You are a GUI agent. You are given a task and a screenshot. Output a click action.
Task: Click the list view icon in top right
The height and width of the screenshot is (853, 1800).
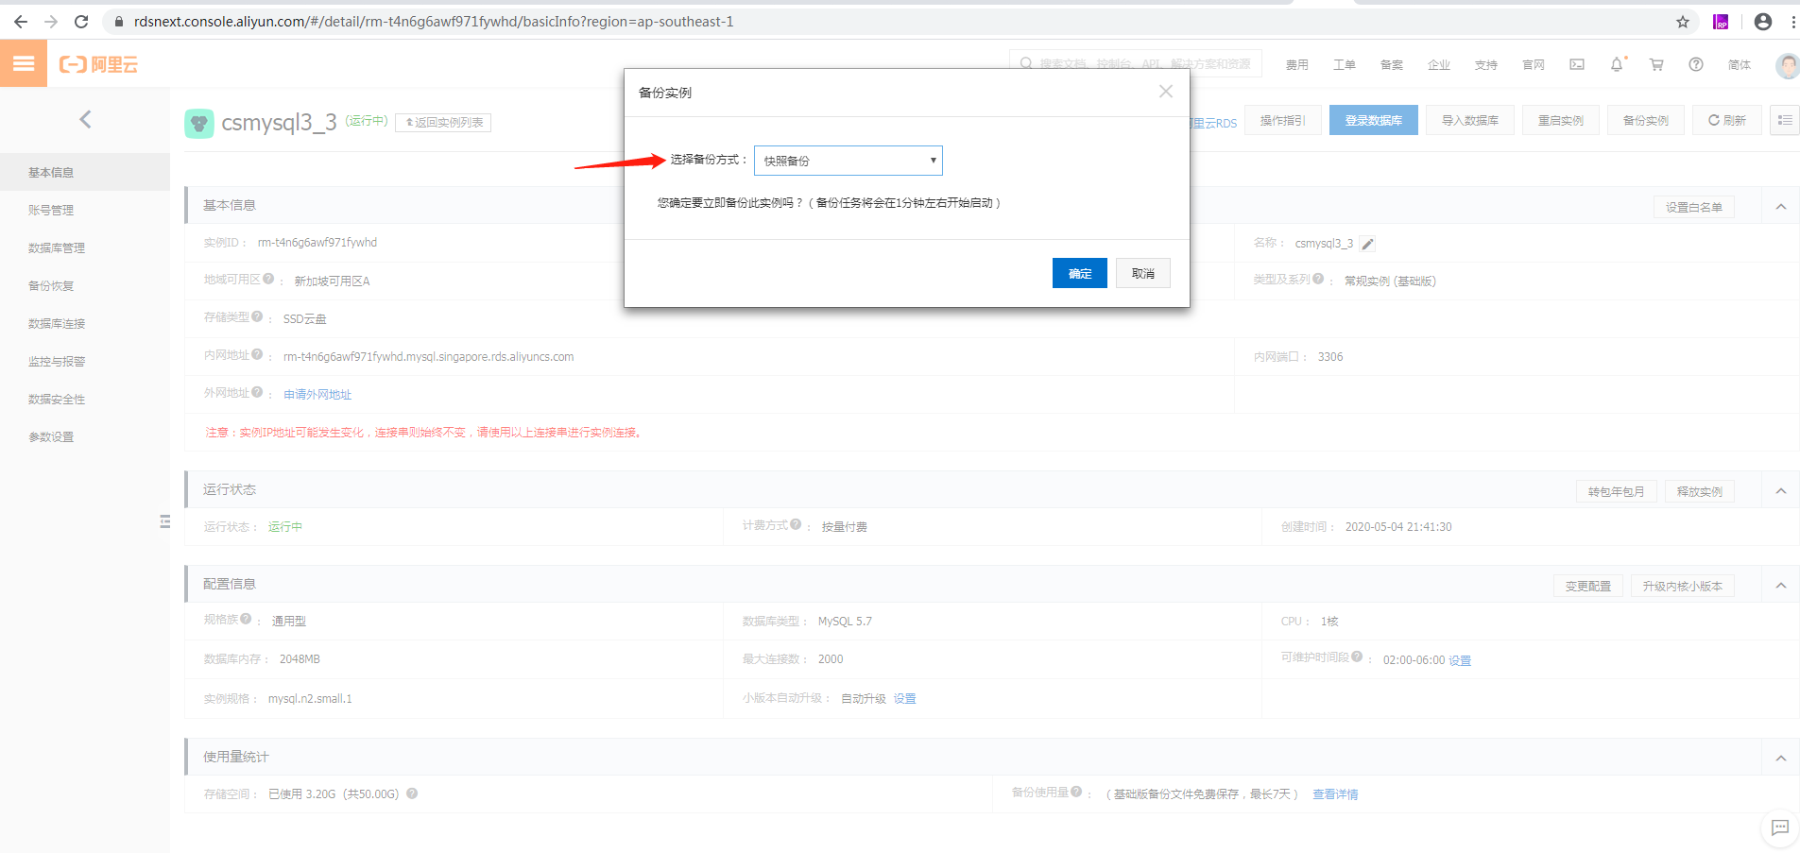tap(1784, 120)
